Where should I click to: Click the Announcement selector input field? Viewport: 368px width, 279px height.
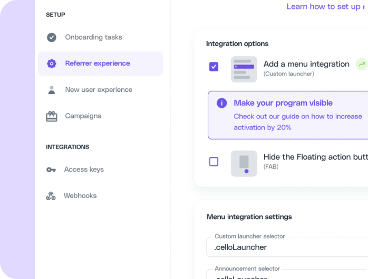pos(287,275)
